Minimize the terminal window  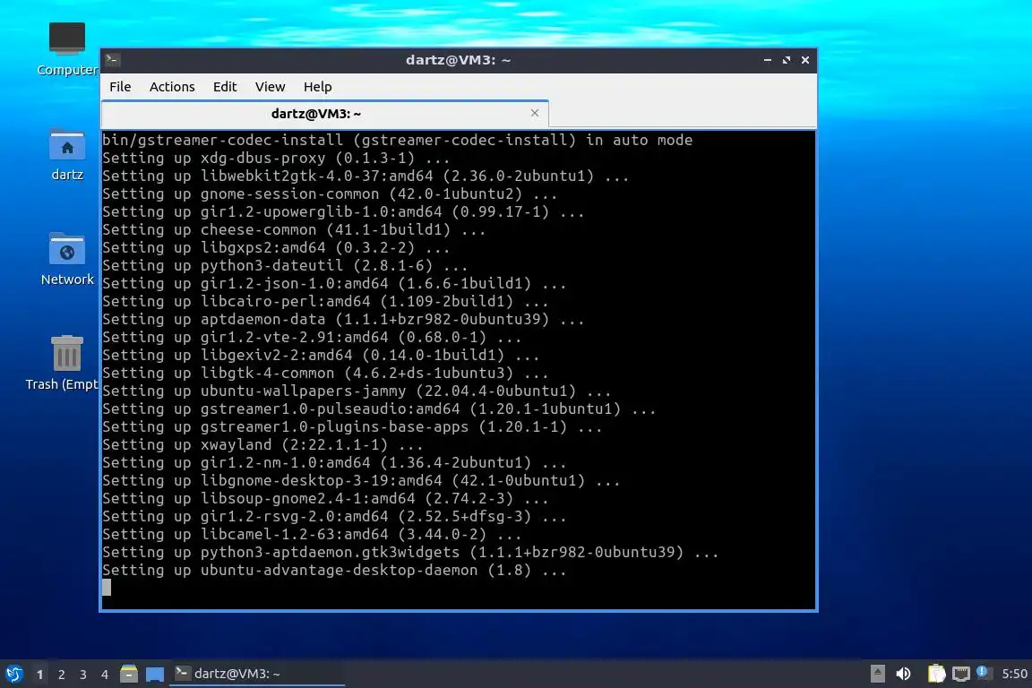coord(768,60)
